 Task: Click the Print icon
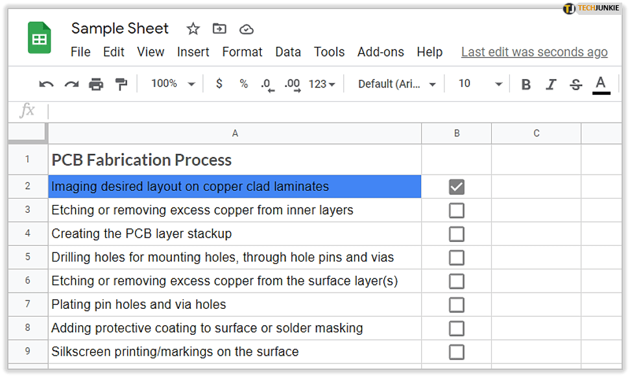[96, 84]
